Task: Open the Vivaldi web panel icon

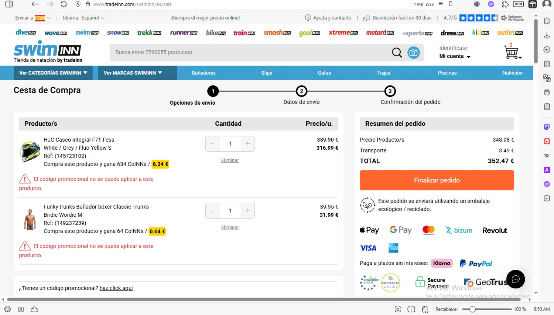Action: pyautogui.click(x=547, y=141)
